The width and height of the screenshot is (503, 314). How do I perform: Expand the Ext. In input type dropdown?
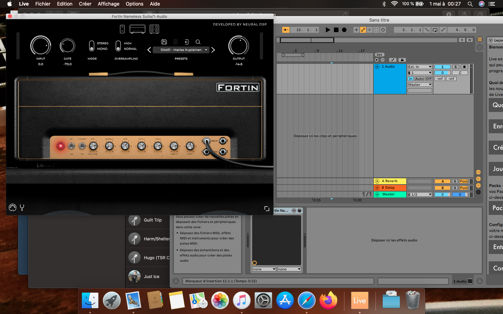tap(420, 67)
